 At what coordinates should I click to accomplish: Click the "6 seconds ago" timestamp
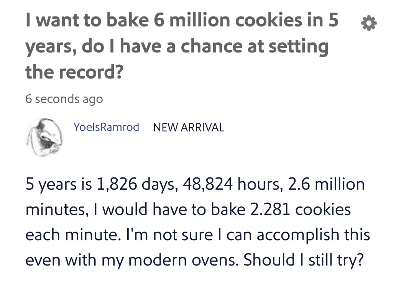point(64,99)
